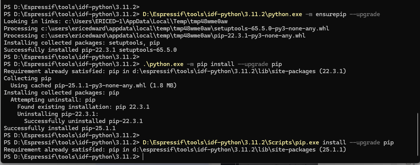The width and height of the screenshot is (420, 165).
Task: Click the 'Installing collected packages: pip' line
Action: [x=61, y=93]
